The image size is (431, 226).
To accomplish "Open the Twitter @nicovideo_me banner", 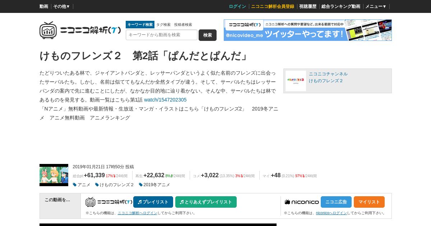I will coord(308,30).
